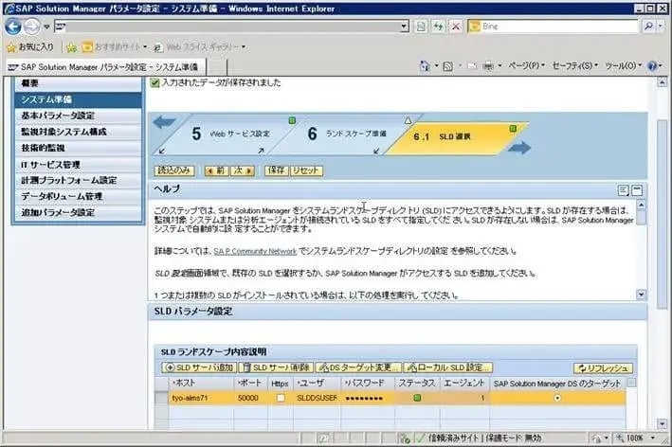Toggle the Https checkbox for tyo-alms71
Image resolution: width=672 pixels, height=447 pixels.
[281, 398]
